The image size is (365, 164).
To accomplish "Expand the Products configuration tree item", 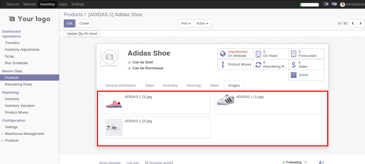I will 12,141.
